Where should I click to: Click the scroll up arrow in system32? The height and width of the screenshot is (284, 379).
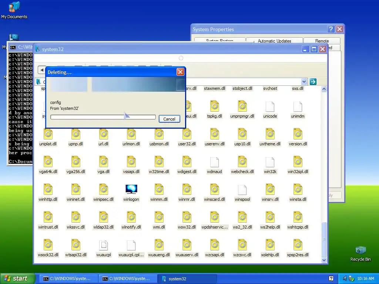click(x=324, y=89)
